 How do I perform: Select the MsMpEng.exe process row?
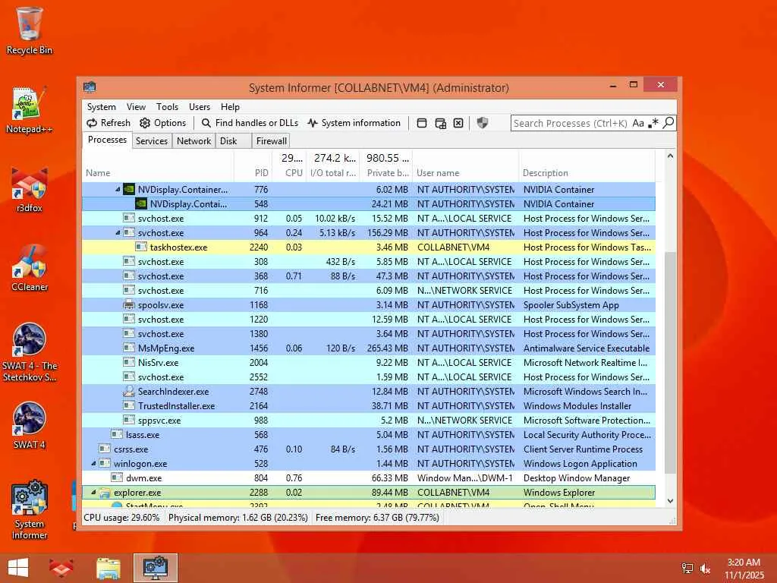(369, 348)
